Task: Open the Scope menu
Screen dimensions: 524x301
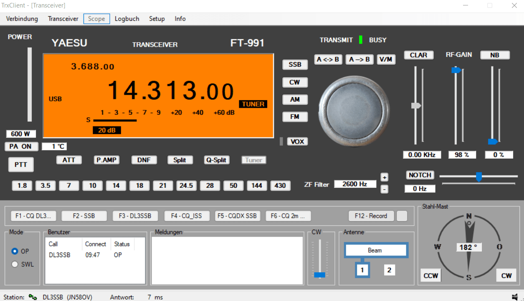Action: click(x=96, y=19)
